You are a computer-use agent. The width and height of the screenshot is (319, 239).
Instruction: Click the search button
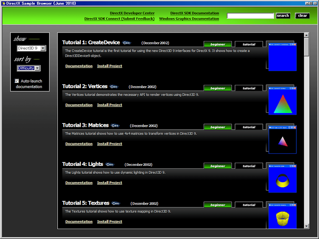click(x=283, y=16)
